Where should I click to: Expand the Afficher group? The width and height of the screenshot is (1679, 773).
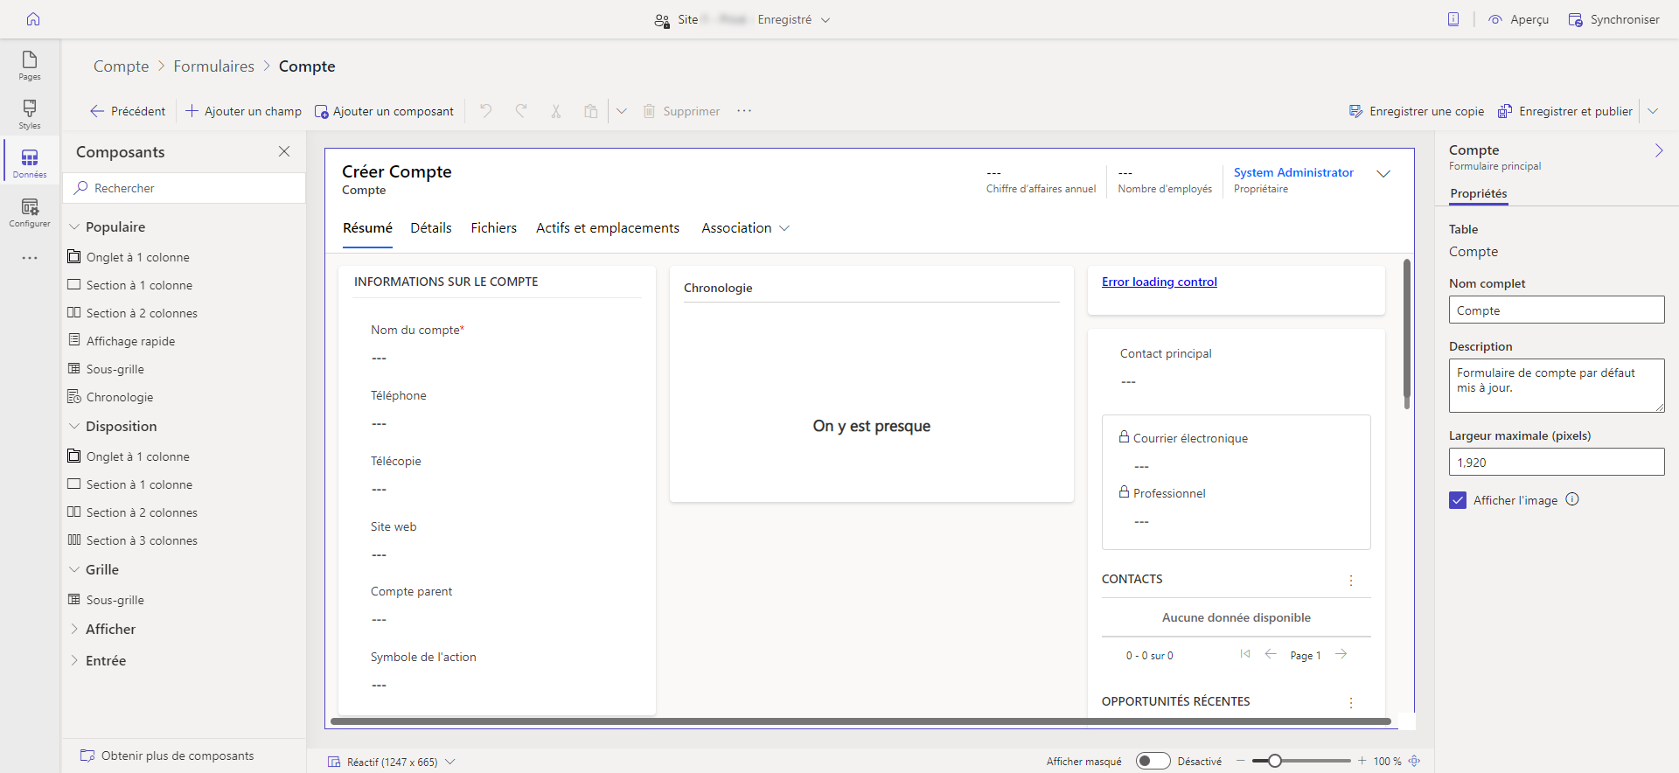click(74, 630)
